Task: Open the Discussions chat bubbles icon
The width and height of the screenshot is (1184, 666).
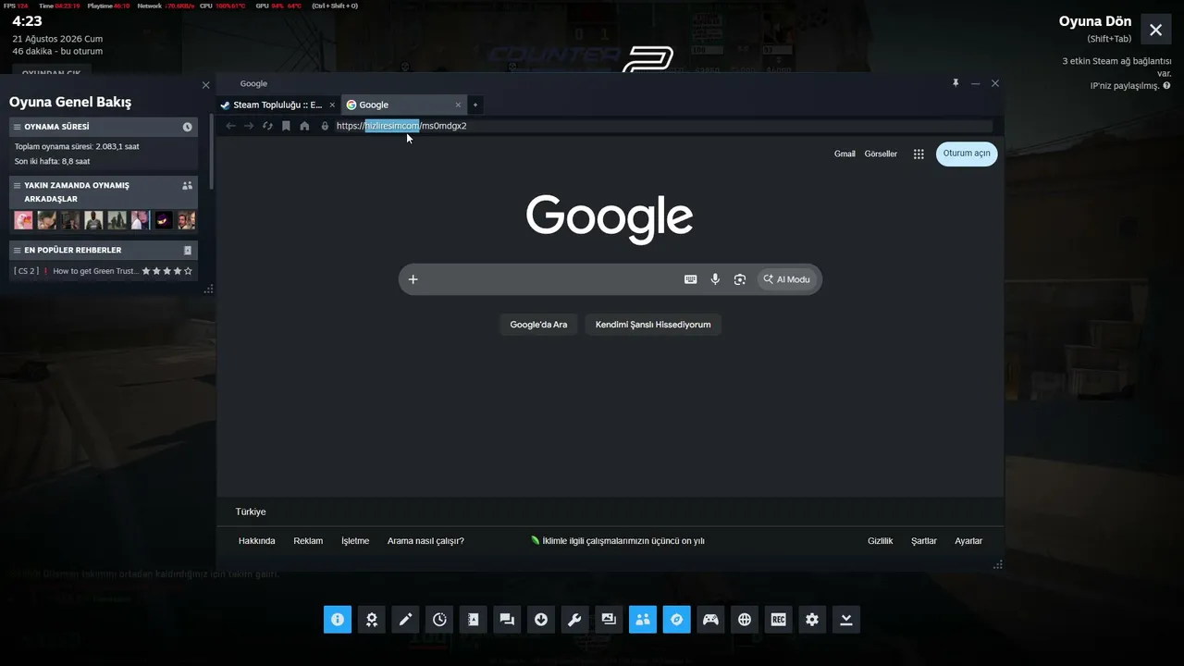Action: (x=507, y=620)
